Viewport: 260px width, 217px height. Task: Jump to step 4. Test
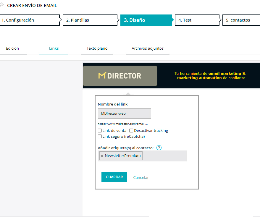pyautogui.click(x=198, y=20)
